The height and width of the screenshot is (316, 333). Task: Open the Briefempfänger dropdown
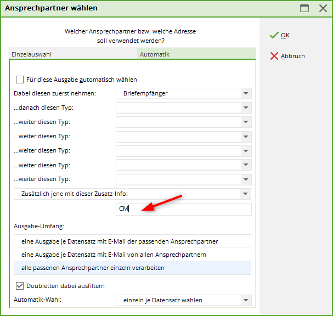[x=245, y=94]
